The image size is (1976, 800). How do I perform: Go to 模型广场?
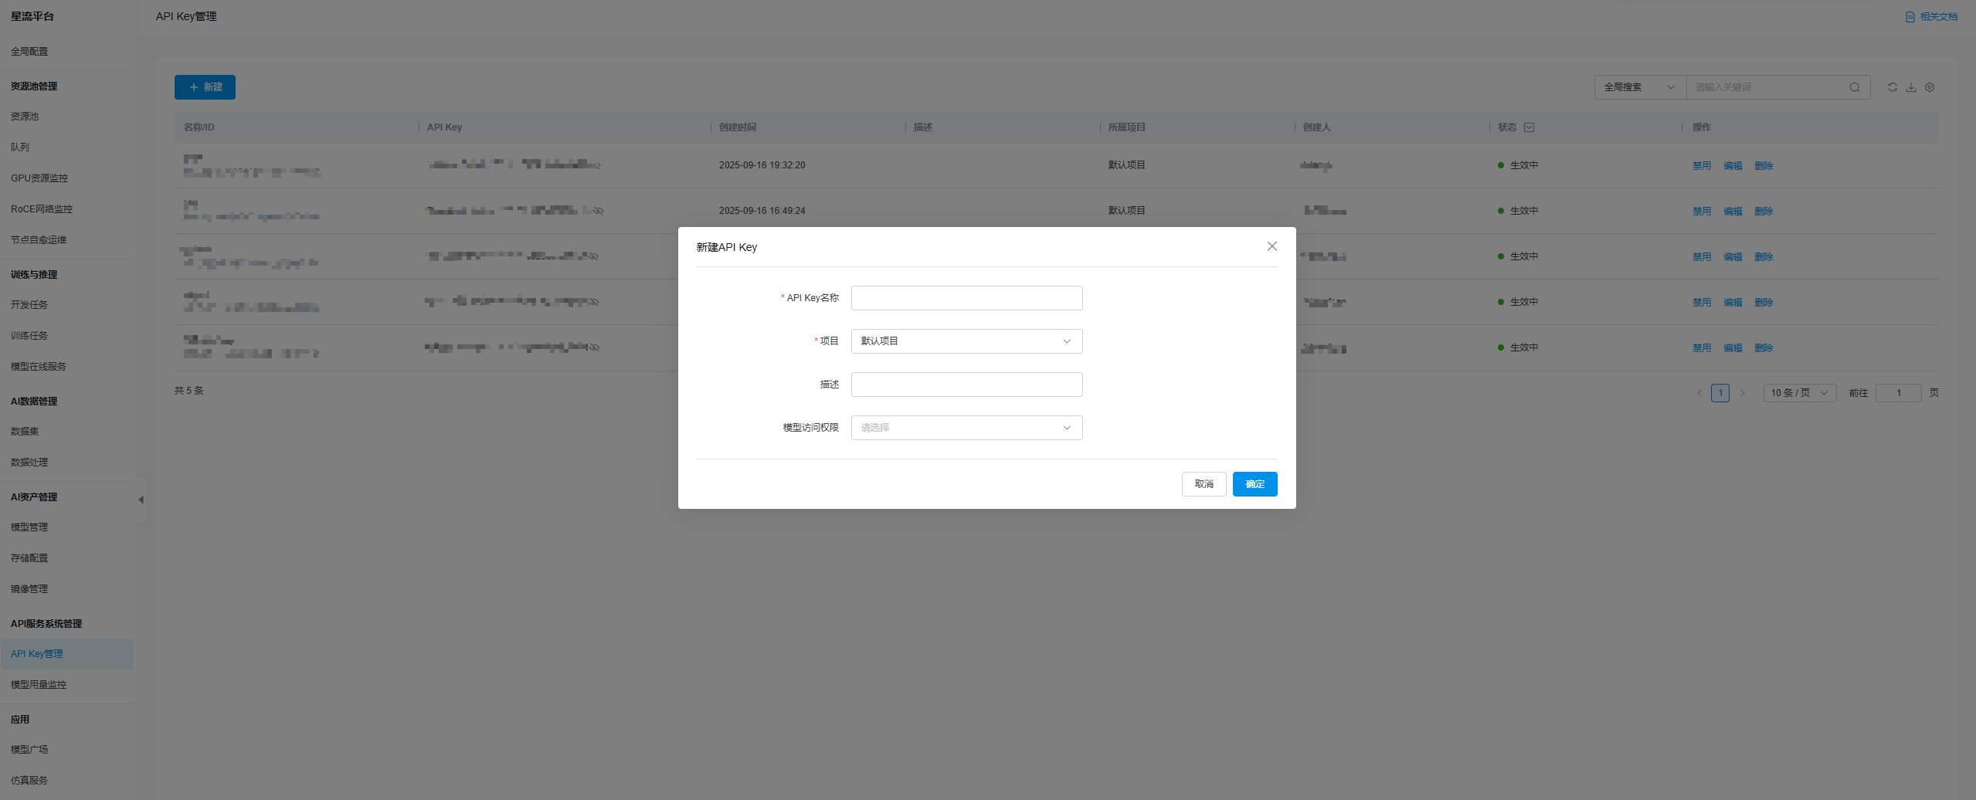tap(29, 750)
